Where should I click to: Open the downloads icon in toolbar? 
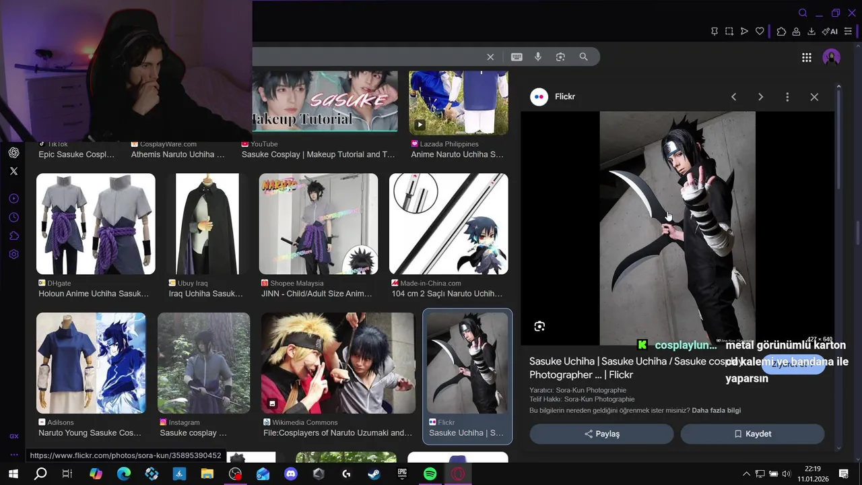pyautogui.click(x=811, y=32)
